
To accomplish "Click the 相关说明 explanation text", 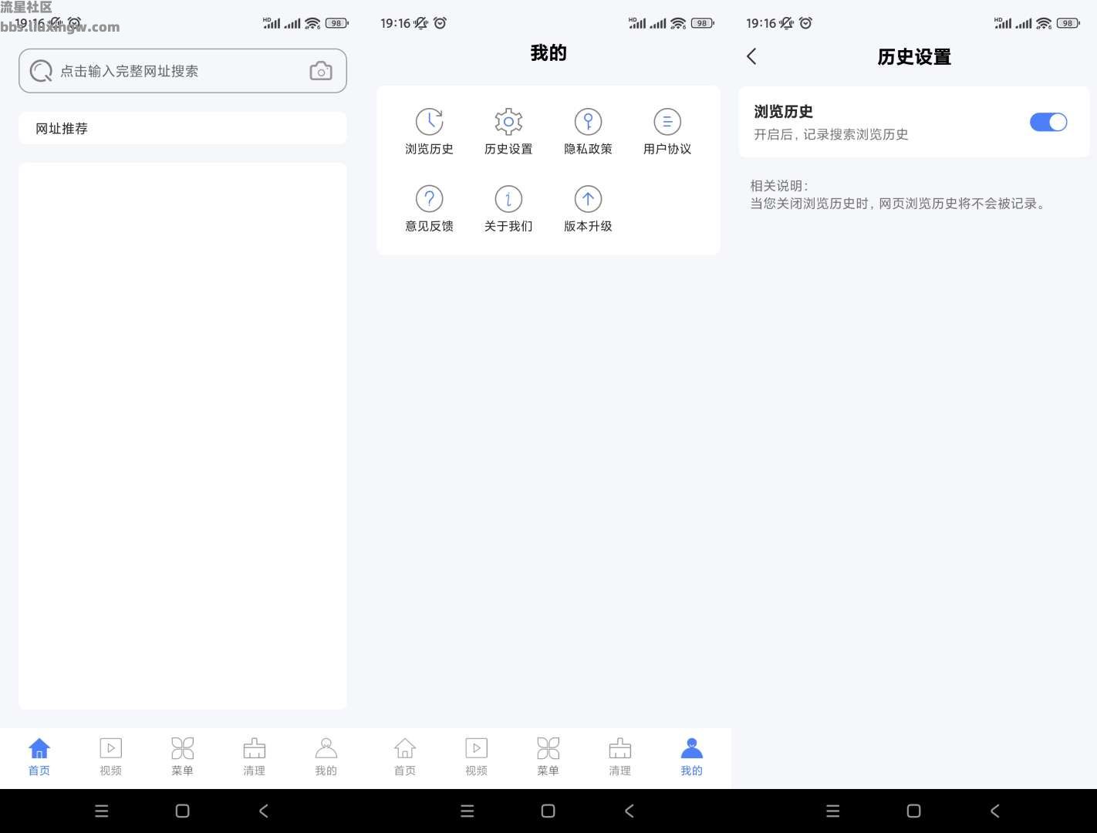I will pyautogui.click(x=900, y=195).
